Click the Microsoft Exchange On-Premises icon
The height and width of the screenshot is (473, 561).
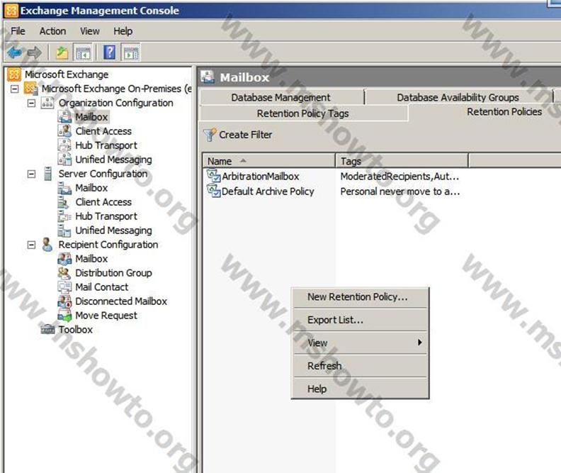click(x=30, y=89)
